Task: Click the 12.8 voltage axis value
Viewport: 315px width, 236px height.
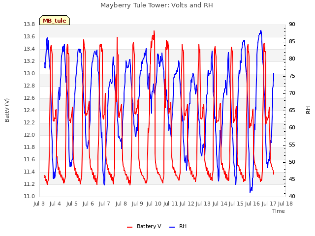Action: 30,86
